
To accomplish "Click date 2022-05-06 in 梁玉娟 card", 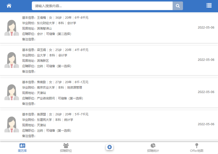I will coord(206,60).
